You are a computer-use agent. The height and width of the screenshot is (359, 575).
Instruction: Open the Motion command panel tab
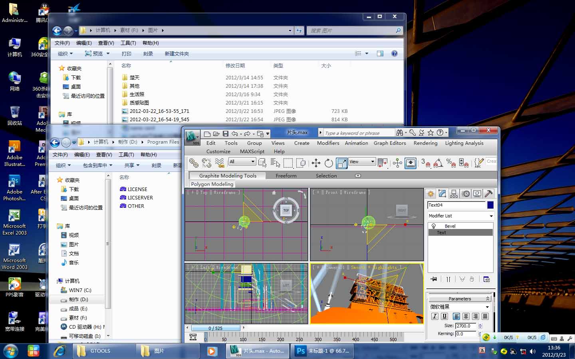466,193
